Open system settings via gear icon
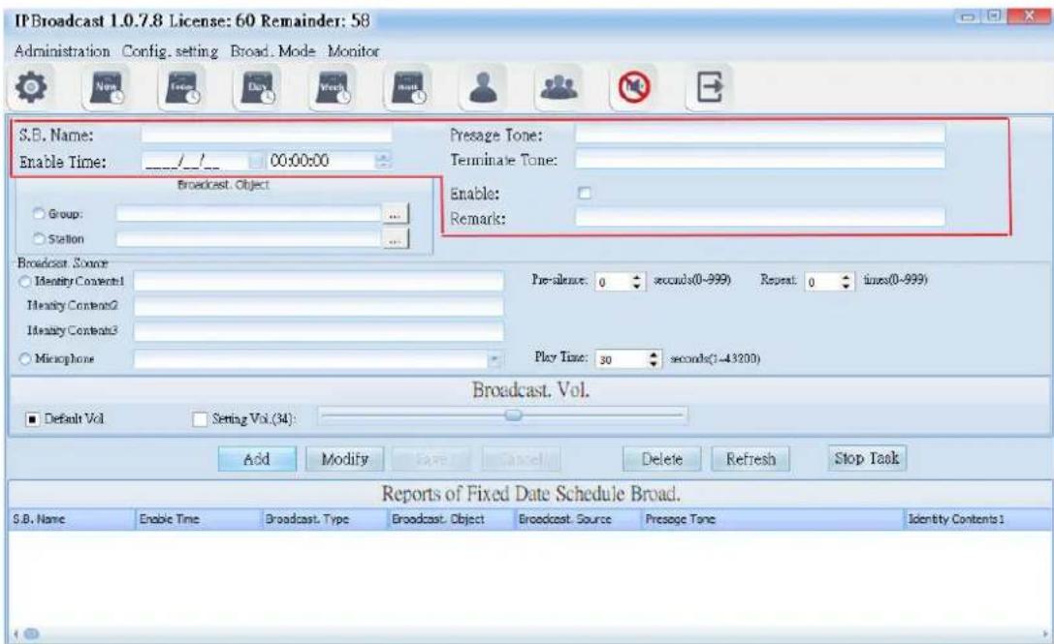The height and width of the screenshot is (644, 1054). 32,87
